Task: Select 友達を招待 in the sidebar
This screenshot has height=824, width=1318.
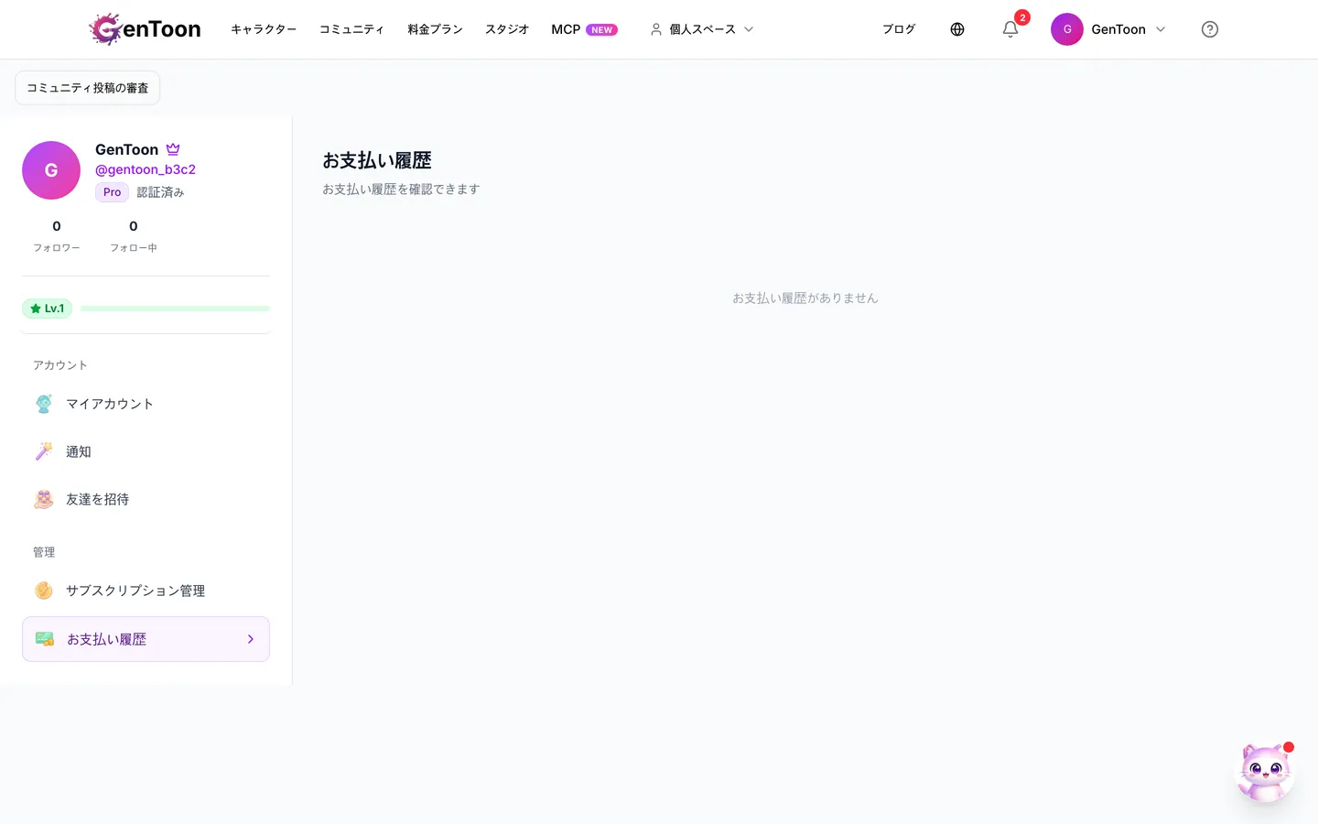Action: (x=146, y=499)
